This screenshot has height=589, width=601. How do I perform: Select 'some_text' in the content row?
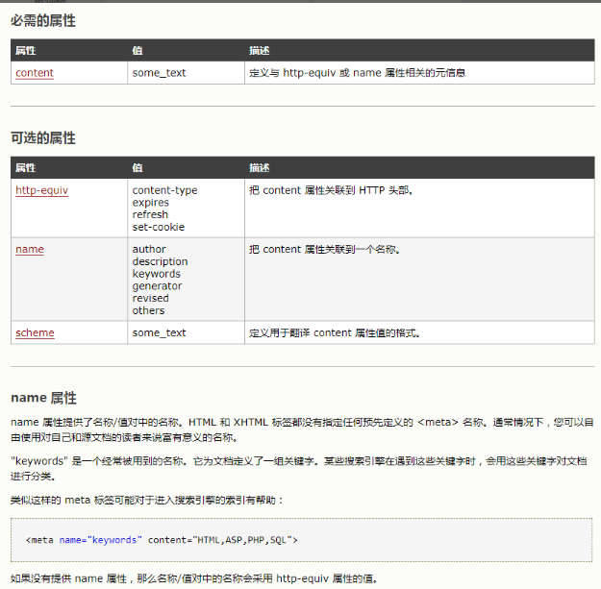click(x=159, y=73)
